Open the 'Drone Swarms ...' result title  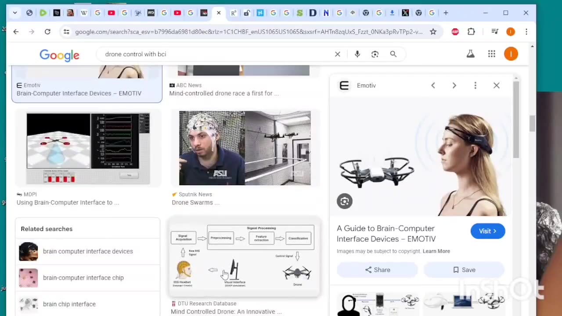195,202
